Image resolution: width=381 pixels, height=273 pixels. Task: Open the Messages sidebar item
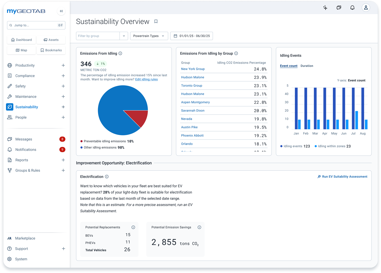click(x=24, y=139)
